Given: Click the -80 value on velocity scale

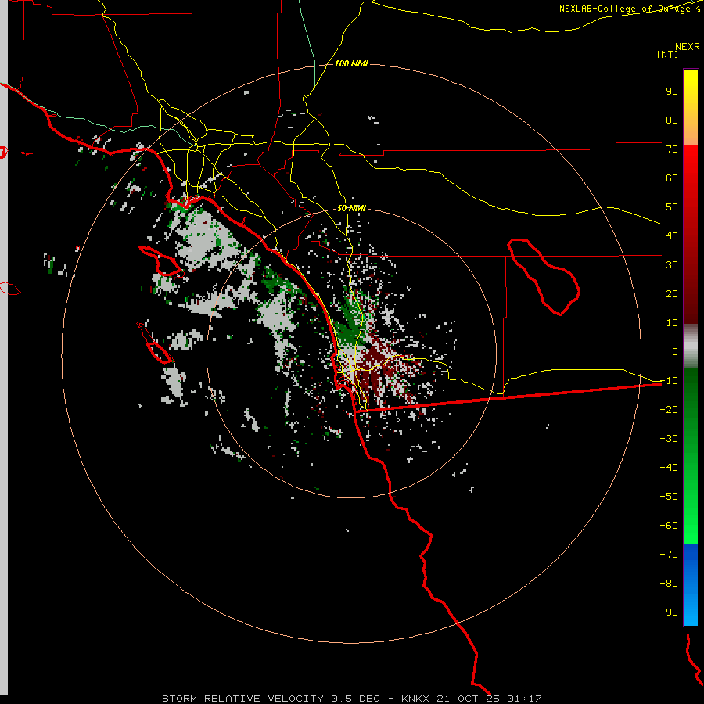Looking at the screenshot, I should click(669, 584).
